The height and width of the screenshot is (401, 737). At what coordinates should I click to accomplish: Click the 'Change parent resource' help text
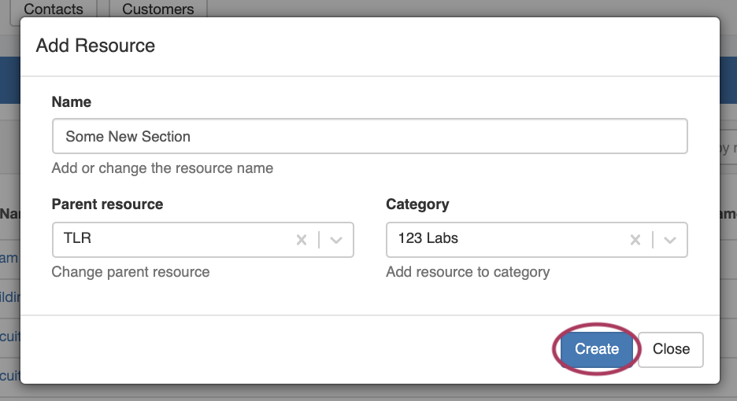coord(131,272)
